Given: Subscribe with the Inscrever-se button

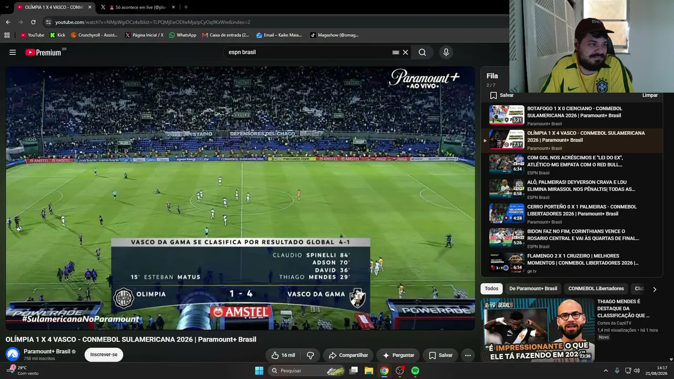Looking at the screenshot, I should coord(104,354).
